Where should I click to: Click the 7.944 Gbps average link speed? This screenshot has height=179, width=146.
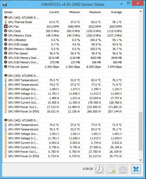pos(115,67)
